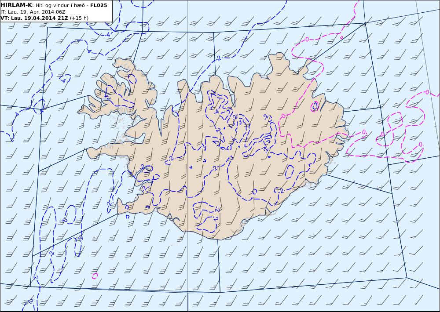
Task: Click the "IT: Lau. 19. Apr. 2014 06Z" line
Action: 33,12
